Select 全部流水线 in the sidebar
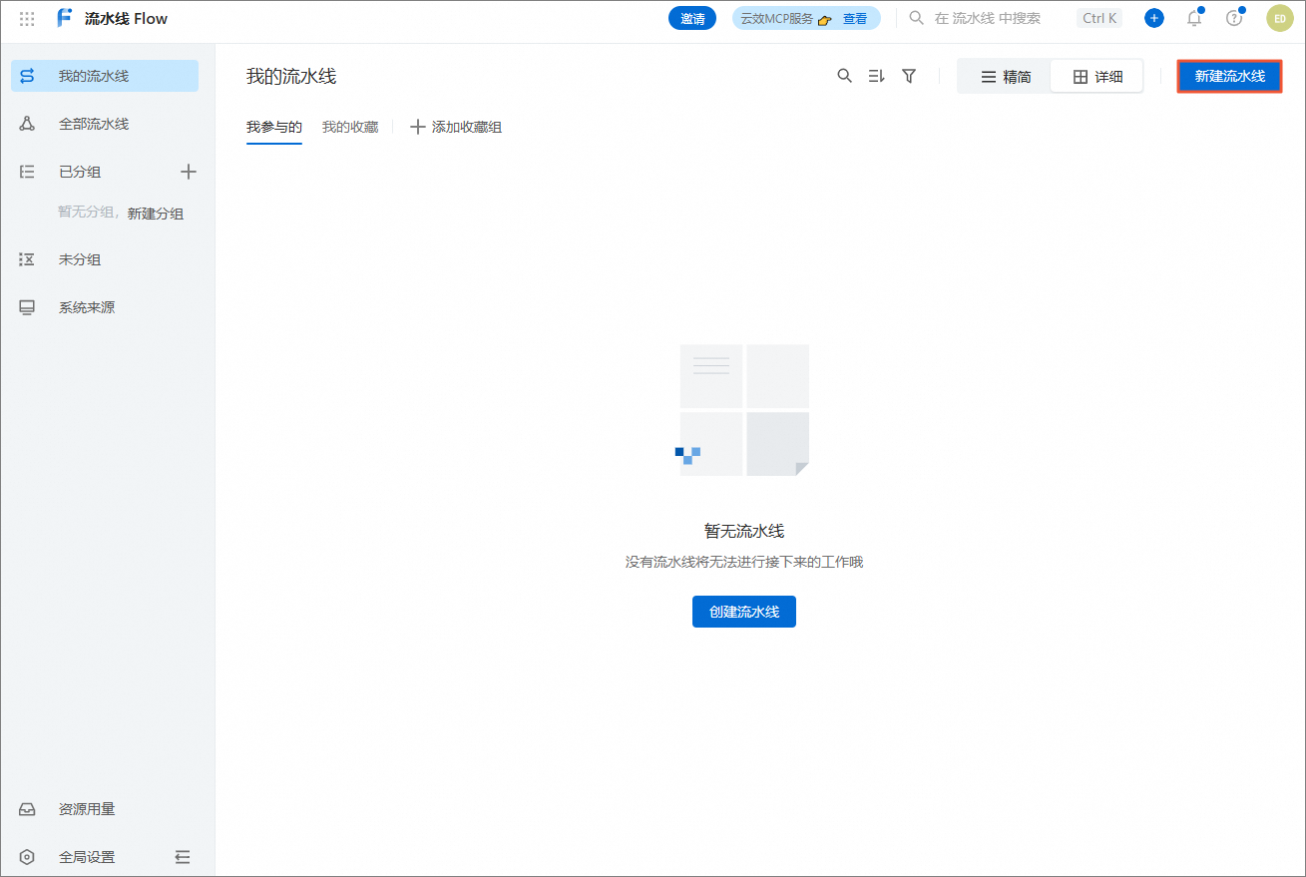This screenshot has width=1306, height=877. click(x=105, y=124)
